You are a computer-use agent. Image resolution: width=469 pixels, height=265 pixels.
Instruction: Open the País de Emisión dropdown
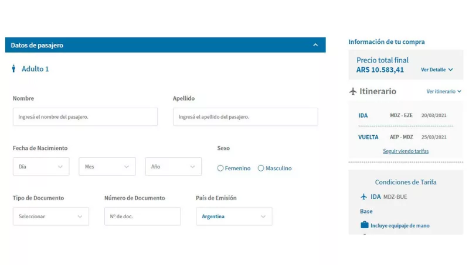(x=234, y=216)
